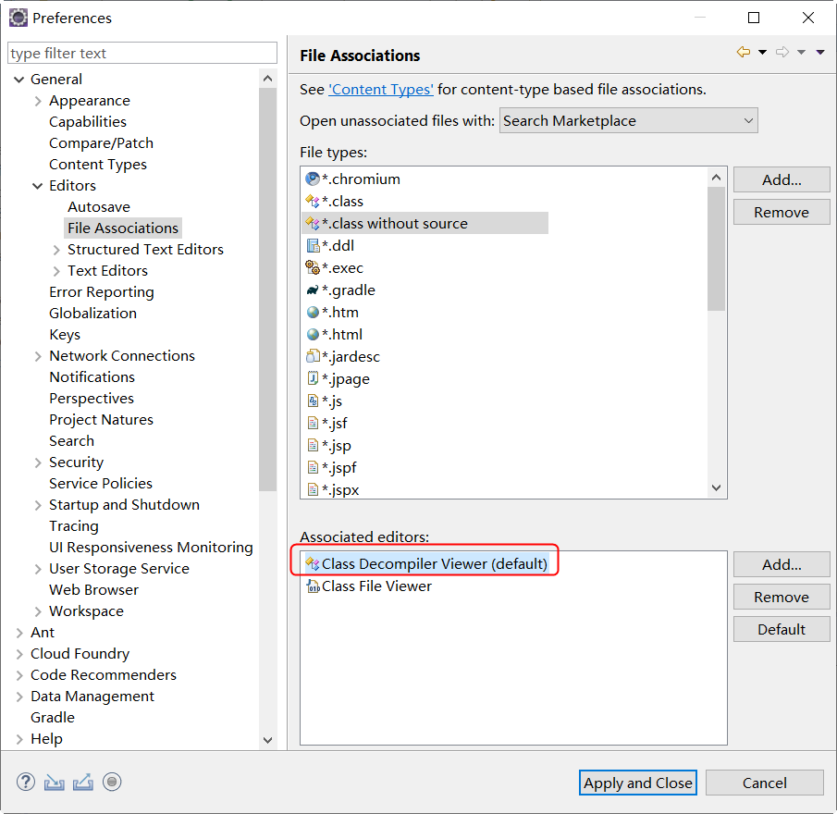Image resolution: width=837 pixels, height=814 pixels.
Task: Click the type filter text field
Action: pyautogui.click(x=142, y=53)
